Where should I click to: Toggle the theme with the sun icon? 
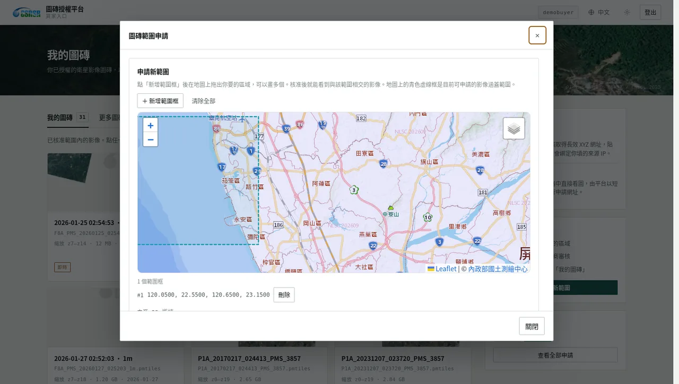(x=627, y=12)
